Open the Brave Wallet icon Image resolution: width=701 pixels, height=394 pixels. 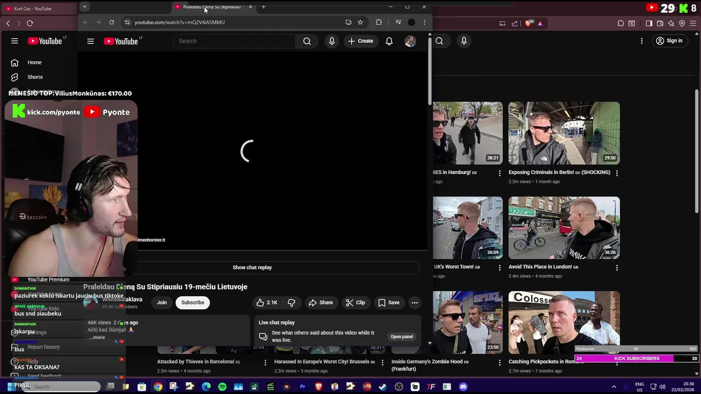point(660,24)
